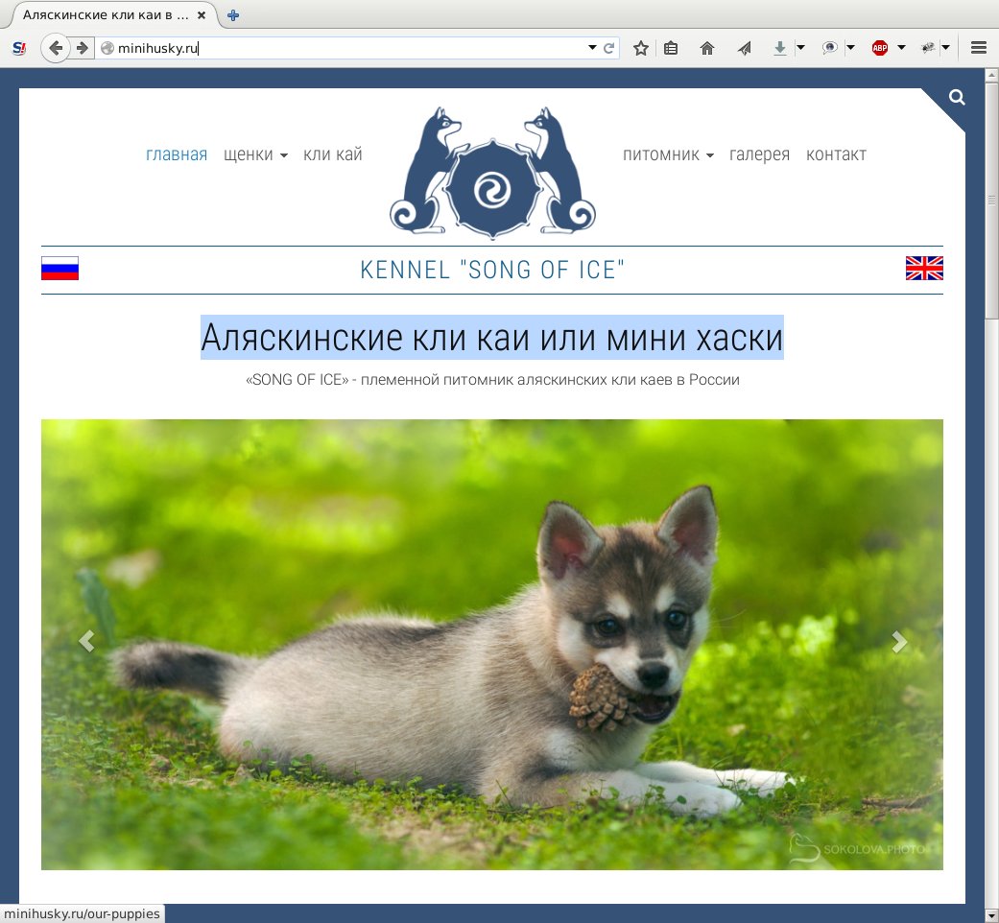Expand the chat bubble icon dropdown arrow
Screen dimensions: 999x923
point(850,48)
